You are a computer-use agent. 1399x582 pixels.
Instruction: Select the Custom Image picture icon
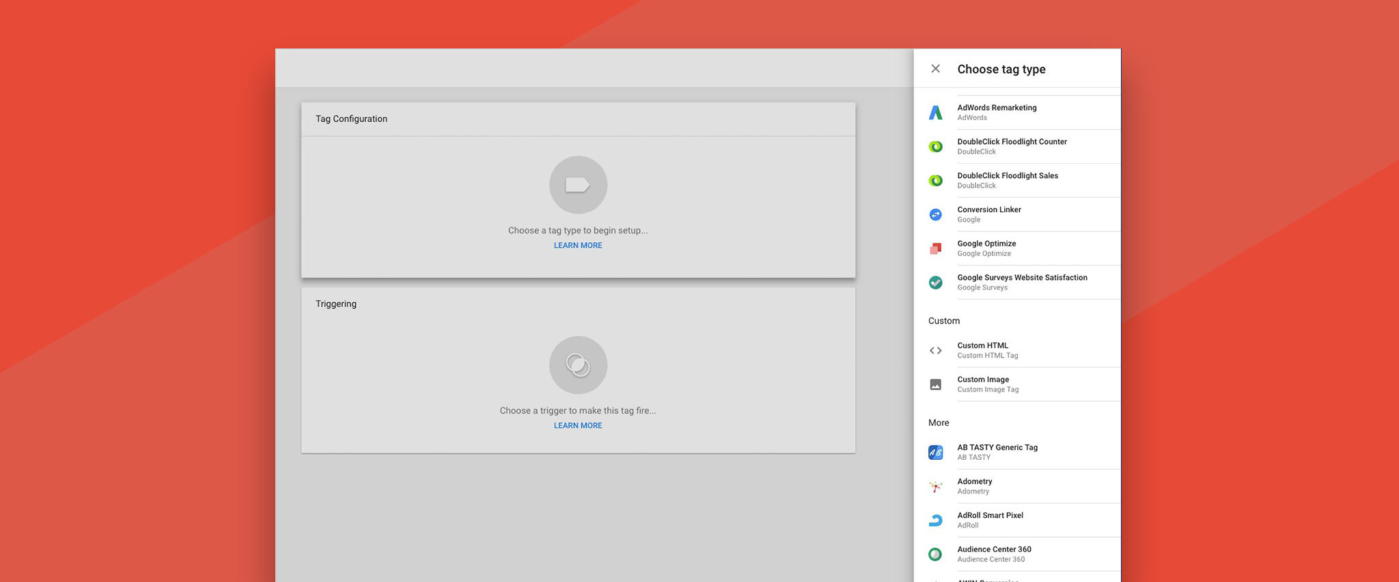tap(935, 385)
